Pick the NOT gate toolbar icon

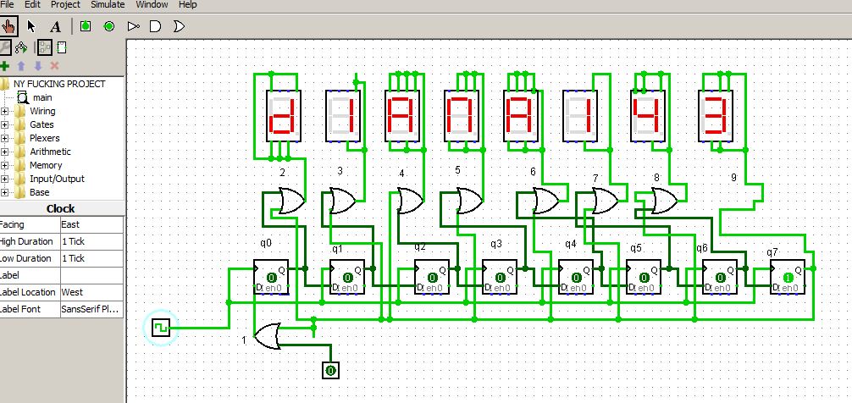click(x=133, y=26)
